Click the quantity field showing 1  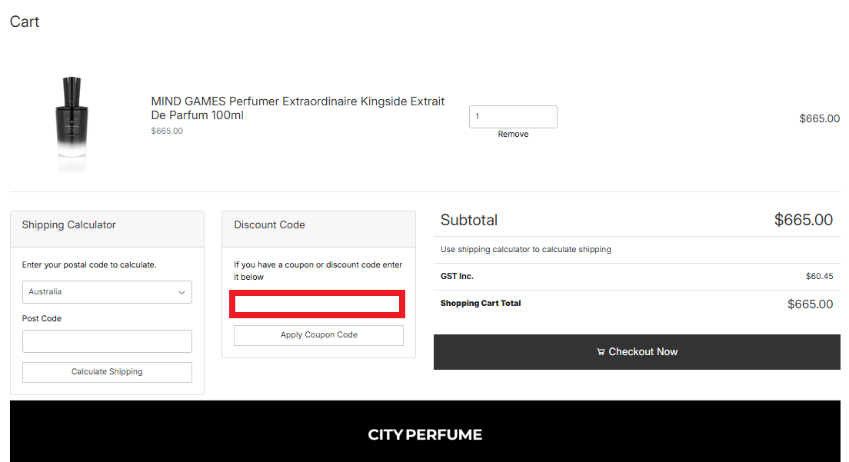513,116
